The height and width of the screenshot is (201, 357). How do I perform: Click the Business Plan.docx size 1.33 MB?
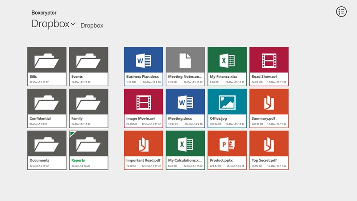pos(131,82)
